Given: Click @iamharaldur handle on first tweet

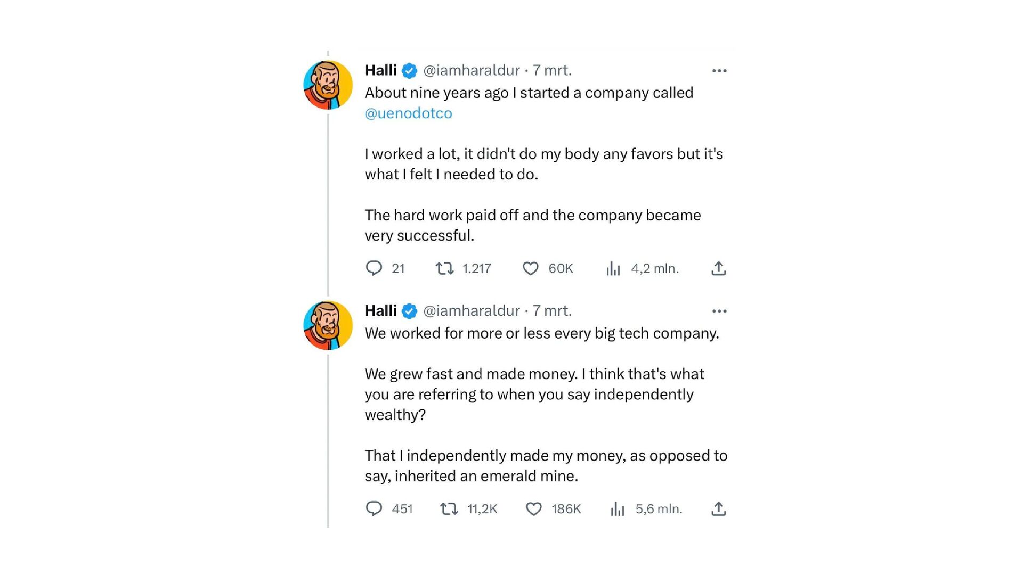Looking at the screenshot, I should (471, 70).
